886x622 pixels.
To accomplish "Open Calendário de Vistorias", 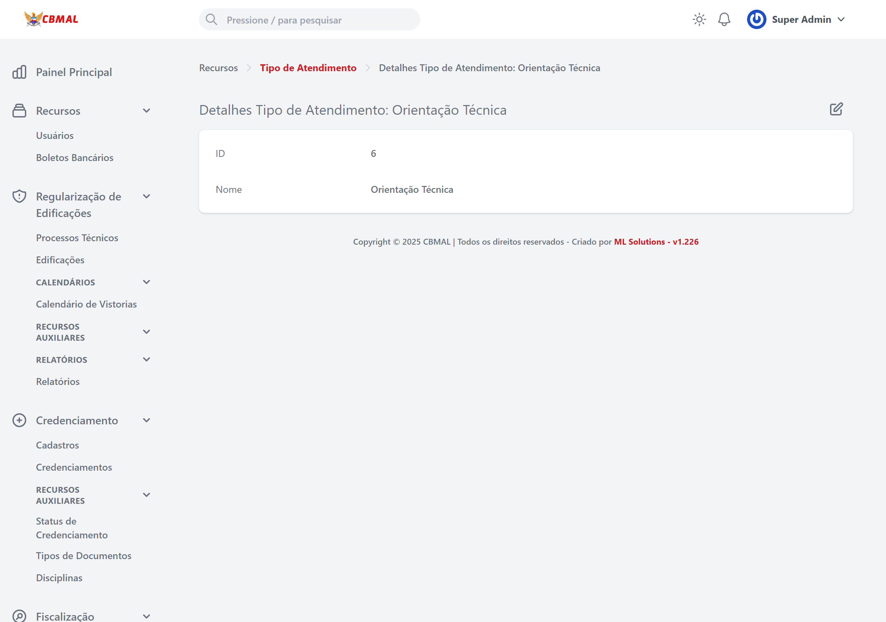I will pyautogui.click(x=86, y=304).
